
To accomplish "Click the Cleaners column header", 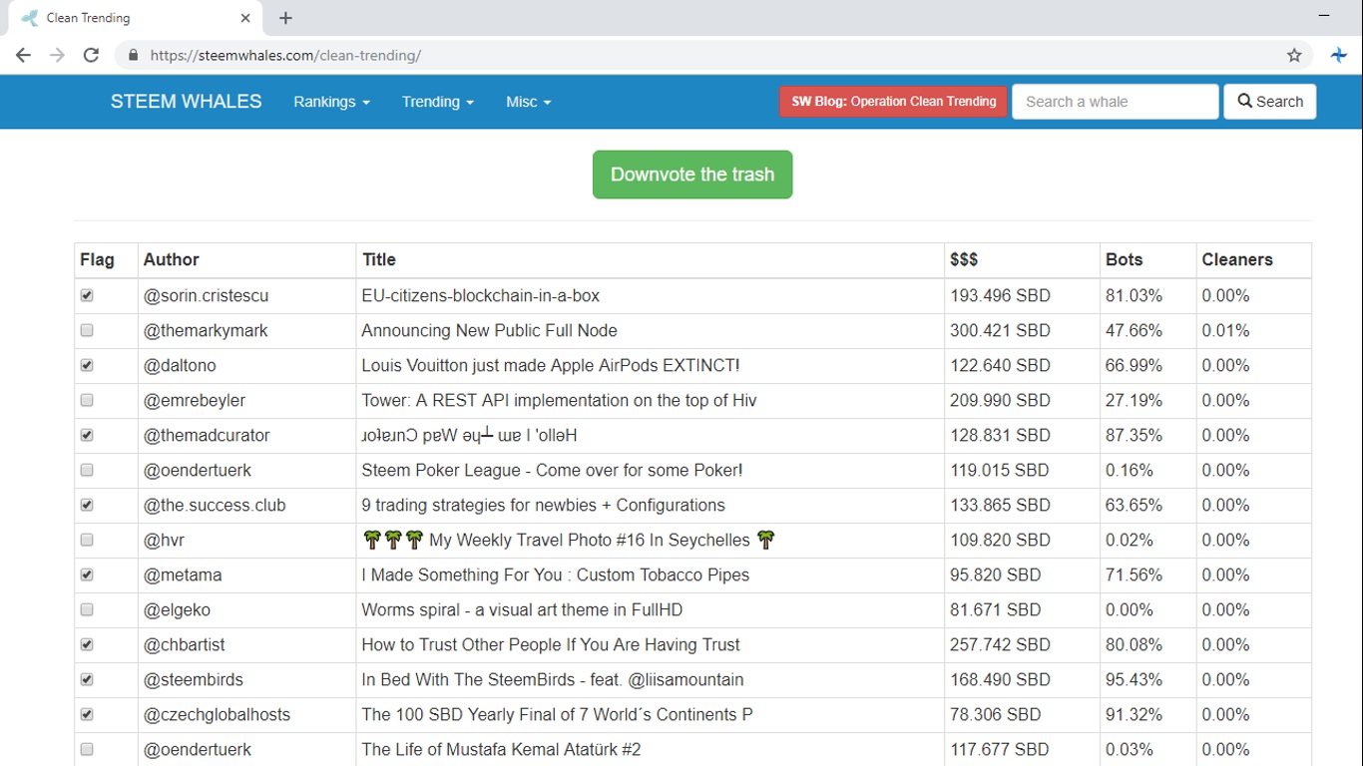I will coord(1237,259).
